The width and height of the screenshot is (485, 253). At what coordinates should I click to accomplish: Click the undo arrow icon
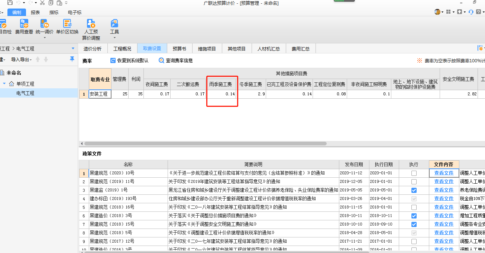pos(19,3)
